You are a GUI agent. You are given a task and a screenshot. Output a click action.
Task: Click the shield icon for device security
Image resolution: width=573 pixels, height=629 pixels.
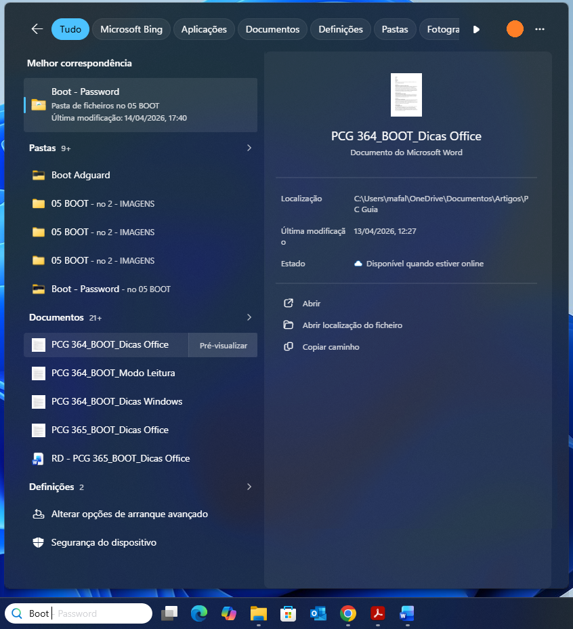coord(38,542)
